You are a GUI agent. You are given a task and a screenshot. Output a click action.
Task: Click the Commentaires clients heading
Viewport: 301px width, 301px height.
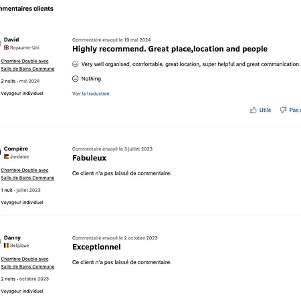pos(27,9)
